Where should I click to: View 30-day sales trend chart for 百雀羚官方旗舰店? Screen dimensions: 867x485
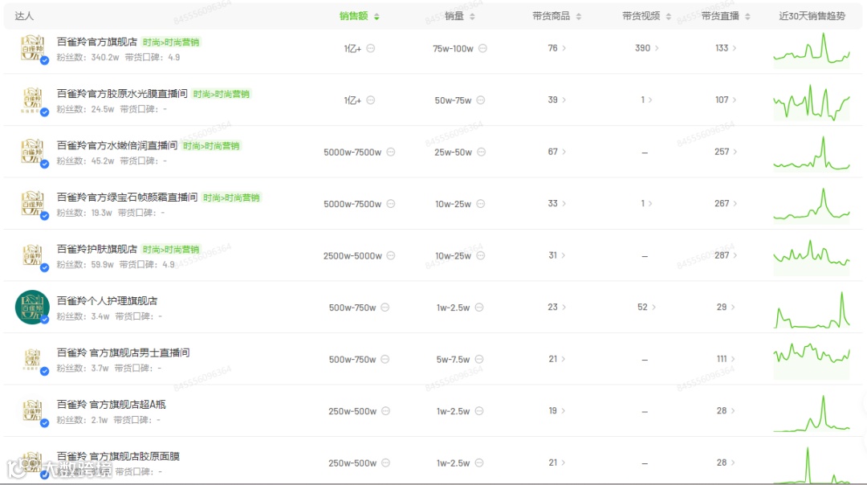811,50
